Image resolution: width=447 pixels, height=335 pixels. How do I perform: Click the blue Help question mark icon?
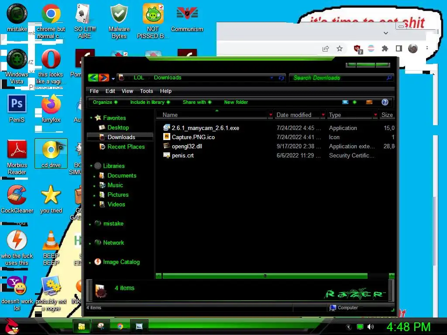click(385, 102)
